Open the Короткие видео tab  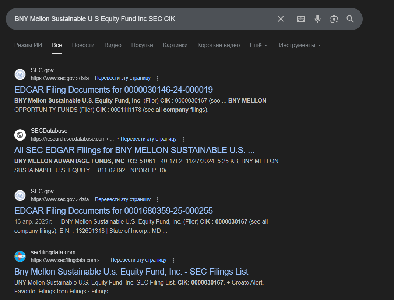219,45
